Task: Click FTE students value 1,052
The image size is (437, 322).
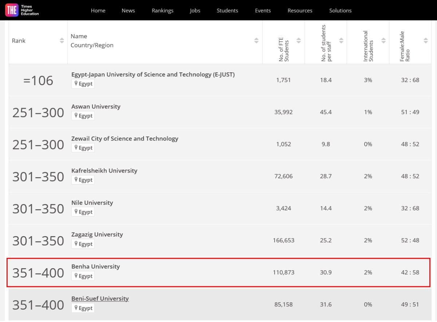Action: coord(283,144)
